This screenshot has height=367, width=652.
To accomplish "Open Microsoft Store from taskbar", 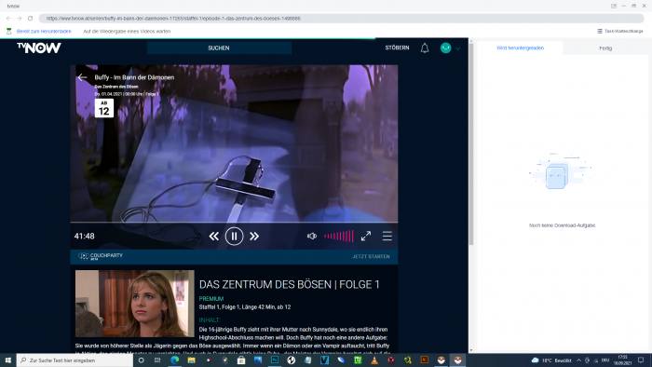I will point(241,360).
